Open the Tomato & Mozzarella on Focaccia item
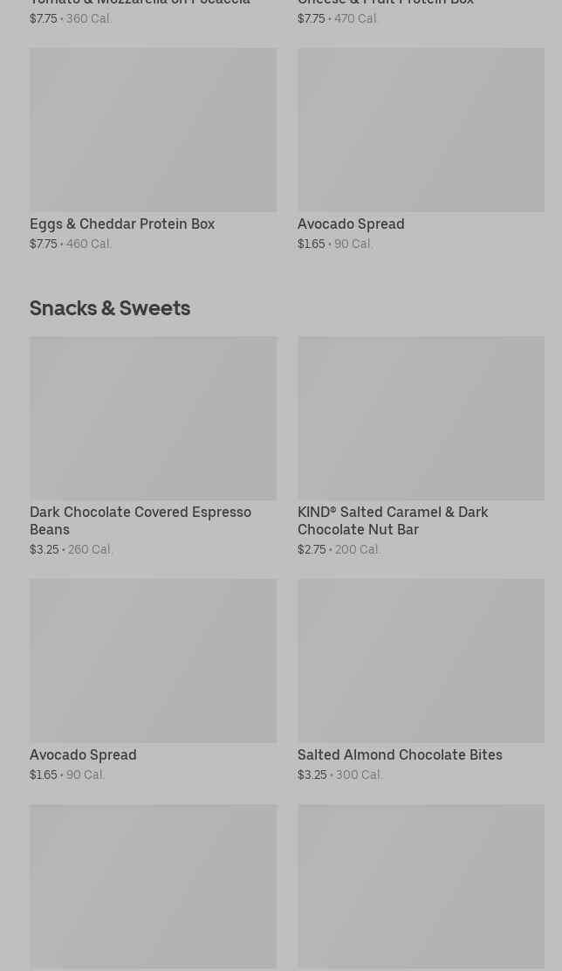Viewport: 562px width, 971px height. pyautogui.click(x=140, y=3)
